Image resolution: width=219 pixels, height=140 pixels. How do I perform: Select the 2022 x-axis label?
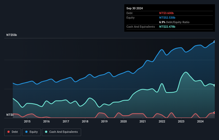click(162, 121)
